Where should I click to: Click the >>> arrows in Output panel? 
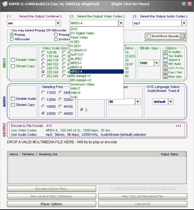pyautogui.click(x=178, y=126)
